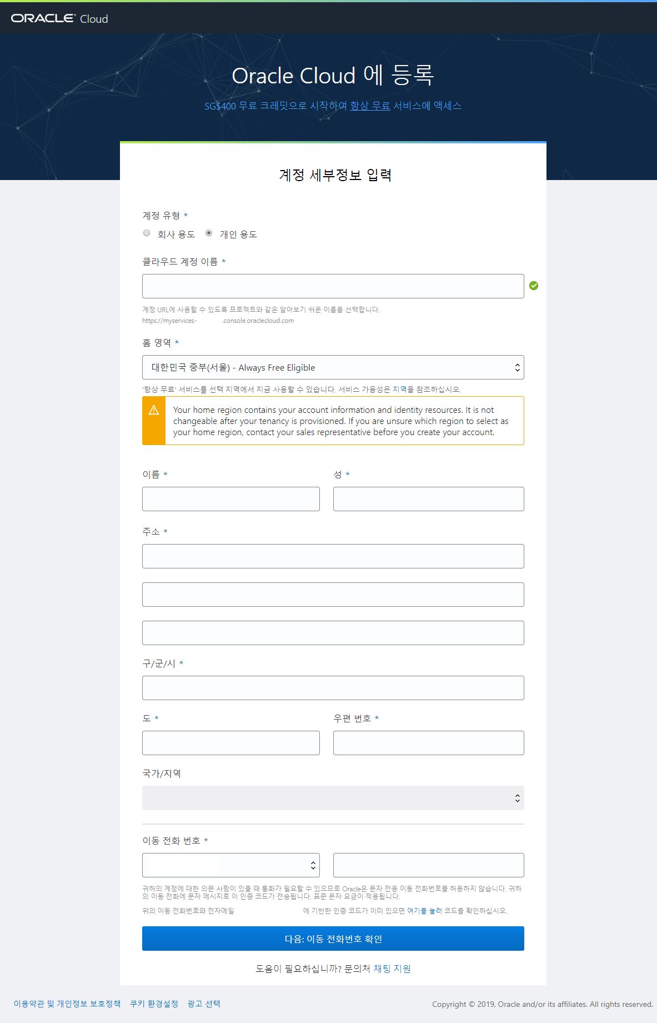The image size is (657, 1023).
Task: Click the 구/군/시 city field
Action: click(x=333, y=688)
